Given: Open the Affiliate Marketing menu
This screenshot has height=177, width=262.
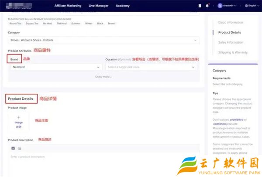Looking at the screenshot, I should [x=68, y=6].
